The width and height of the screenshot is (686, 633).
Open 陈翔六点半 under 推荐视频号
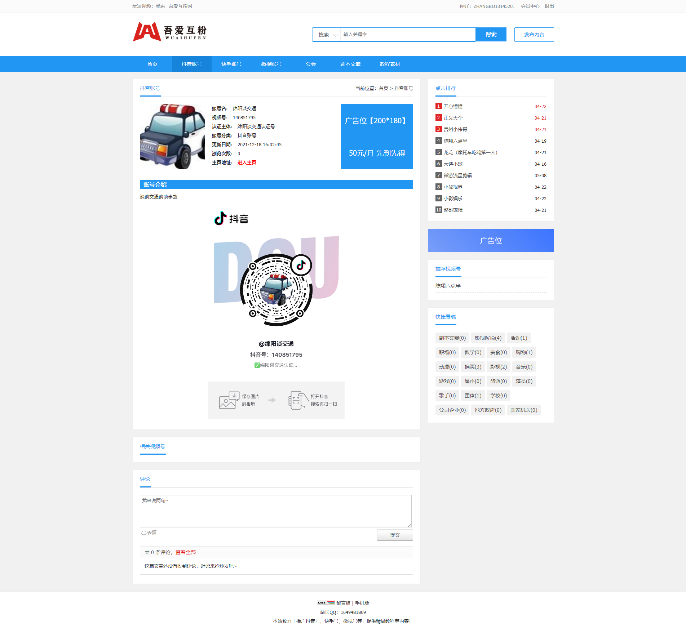pyautogui.click(x=448, y=286)
